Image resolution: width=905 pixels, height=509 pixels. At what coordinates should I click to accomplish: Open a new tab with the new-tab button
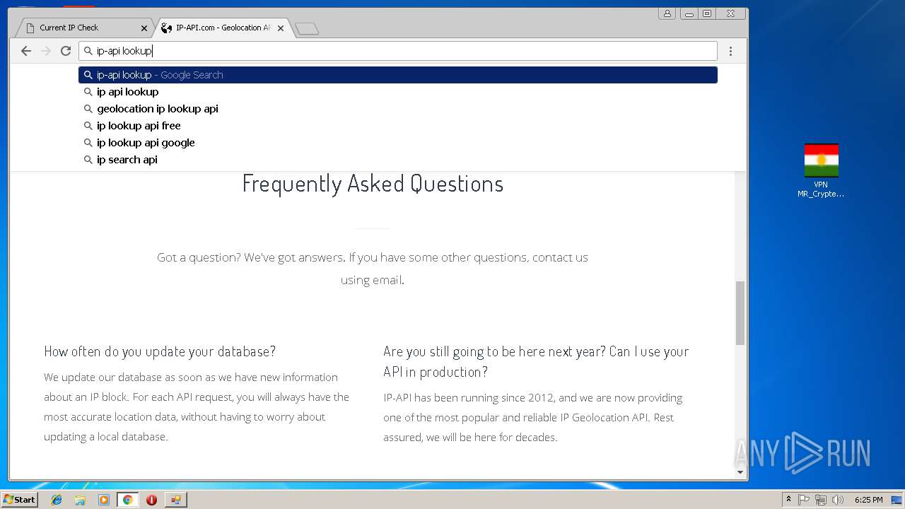(307, 28)
